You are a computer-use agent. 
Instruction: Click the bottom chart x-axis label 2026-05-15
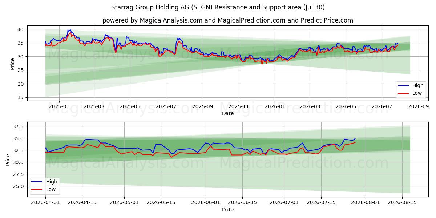pyautogui.click(x=161, y=203)
